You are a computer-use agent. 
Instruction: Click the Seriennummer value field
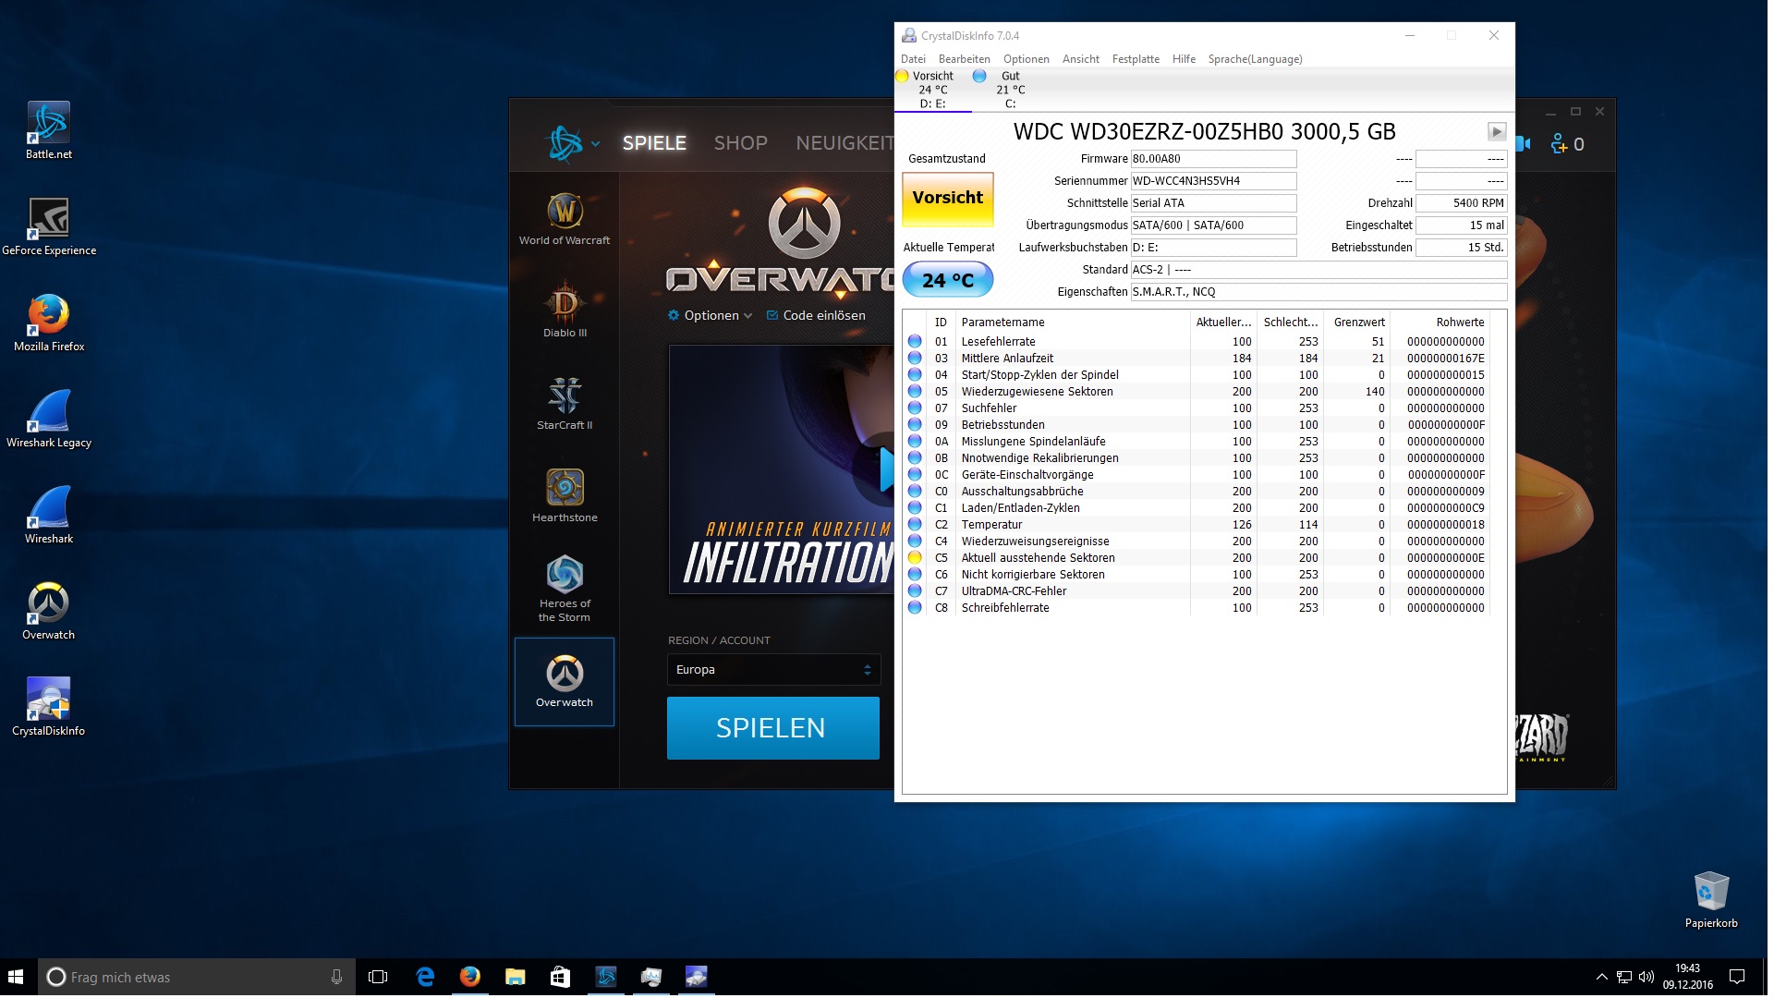(1213, 181)
